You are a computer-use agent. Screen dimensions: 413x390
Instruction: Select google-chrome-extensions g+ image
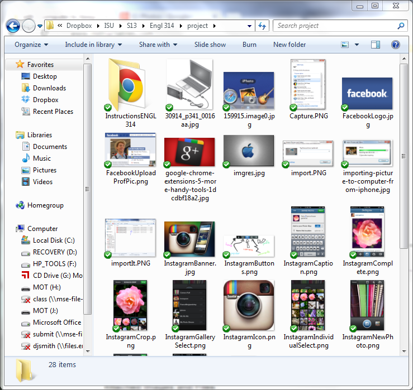click(189, 170)
